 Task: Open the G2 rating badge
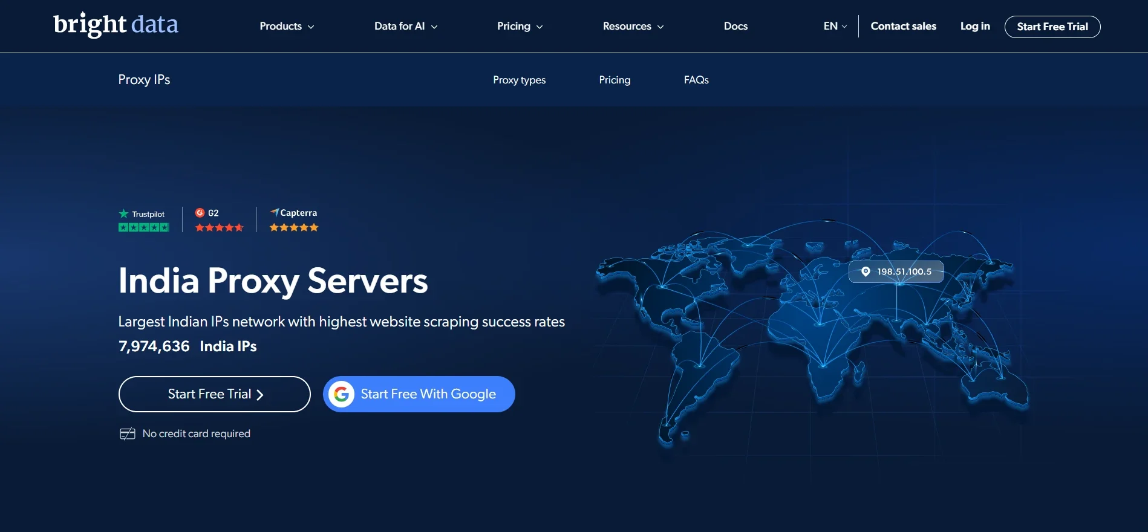(x=219, y=220)
